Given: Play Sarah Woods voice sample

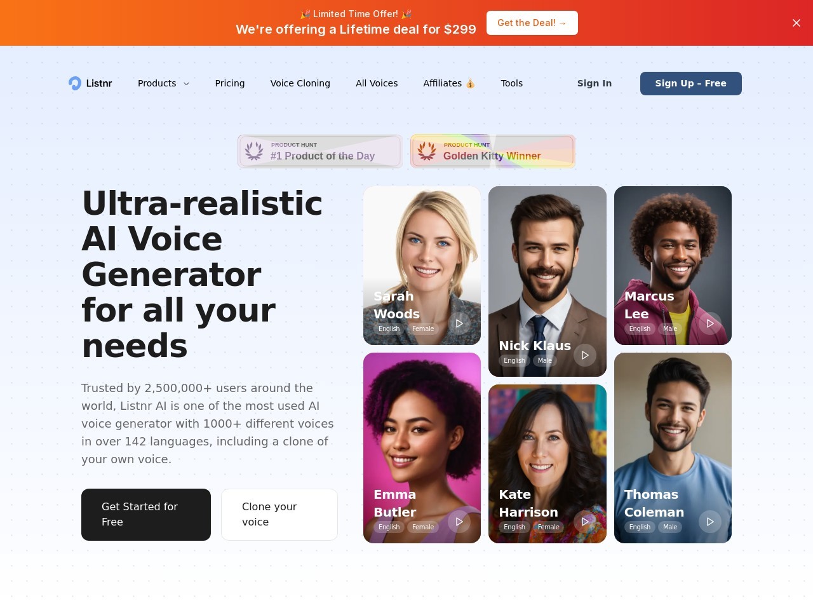Looking at the screenshot, I should 459,323.
